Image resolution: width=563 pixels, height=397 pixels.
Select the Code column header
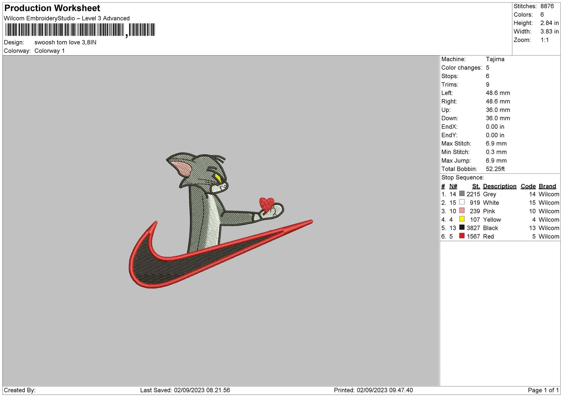(x=528, y=186)
